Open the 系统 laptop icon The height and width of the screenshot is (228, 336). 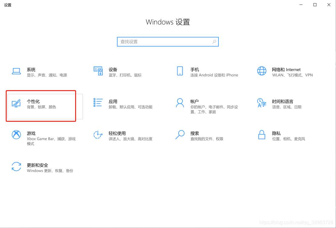click(x=16, y=71)
